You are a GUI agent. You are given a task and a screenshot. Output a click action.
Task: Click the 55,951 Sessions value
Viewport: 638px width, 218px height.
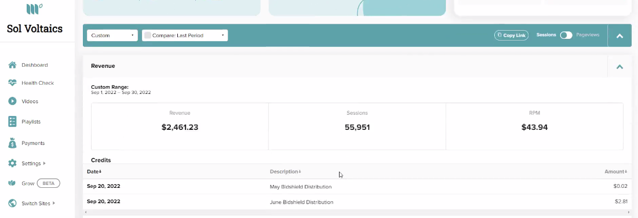(x=358, y=127)
